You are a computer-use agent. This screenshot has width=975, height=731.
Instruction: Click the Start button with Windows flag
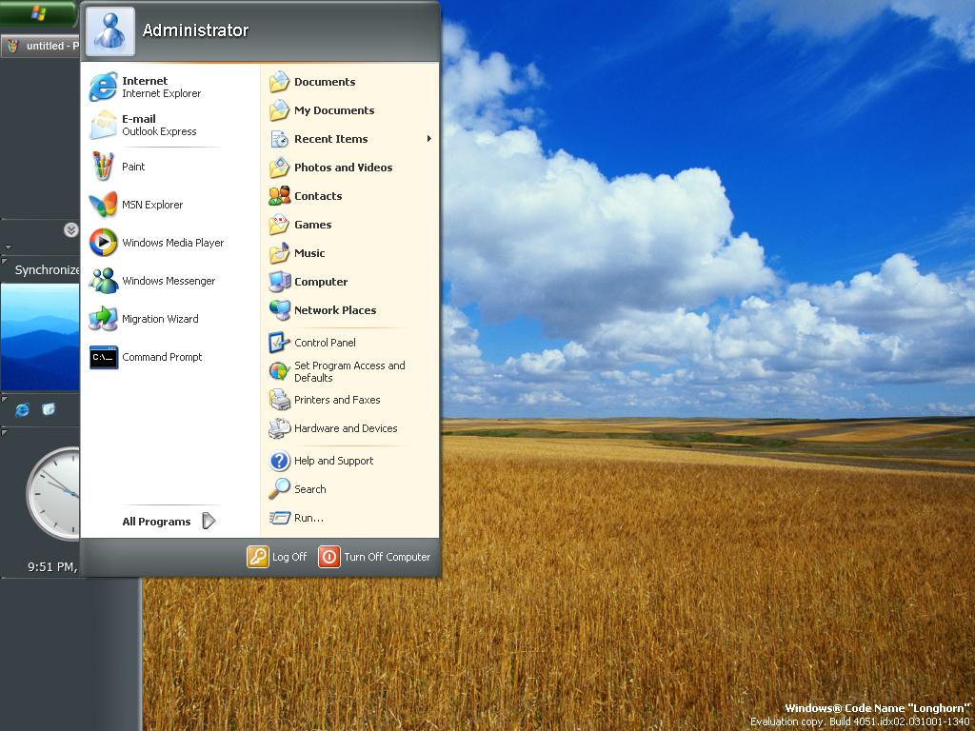pyautogui.click(x=38, y=13)
